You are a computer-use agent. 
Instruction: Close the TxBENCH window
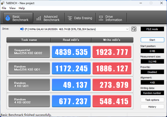162,3
